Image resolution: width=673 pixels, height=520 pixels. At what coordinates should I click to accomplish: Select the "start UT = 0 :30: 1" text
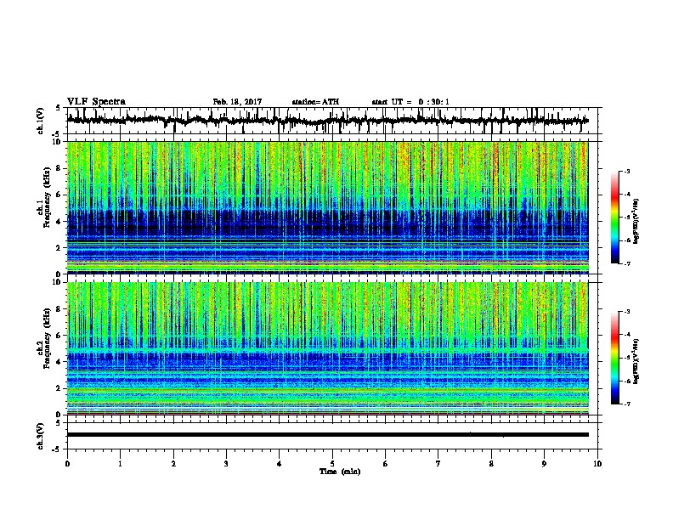[410, 102]
